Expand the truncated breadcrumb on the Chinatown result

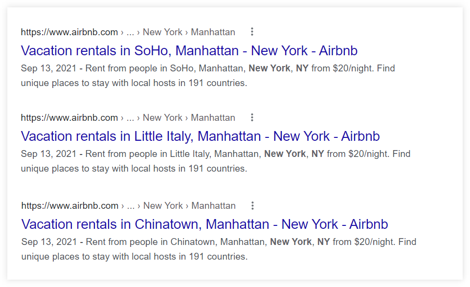click(131, 205)
